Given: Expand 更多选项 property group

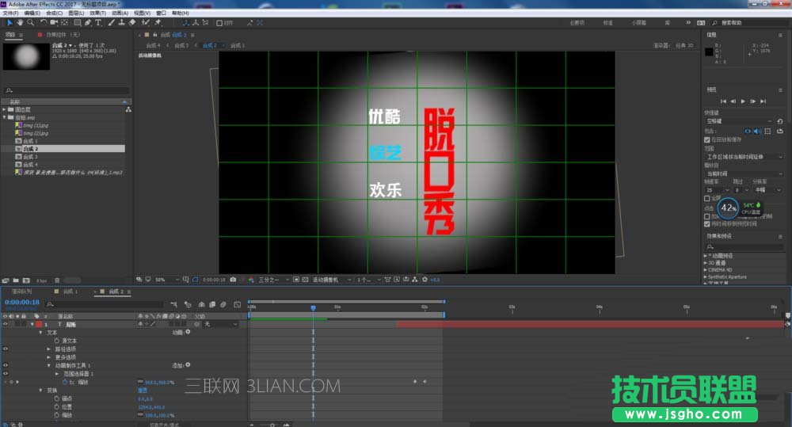Looking at the screenshot, I should pyautogui.click(x=49, y=357).
